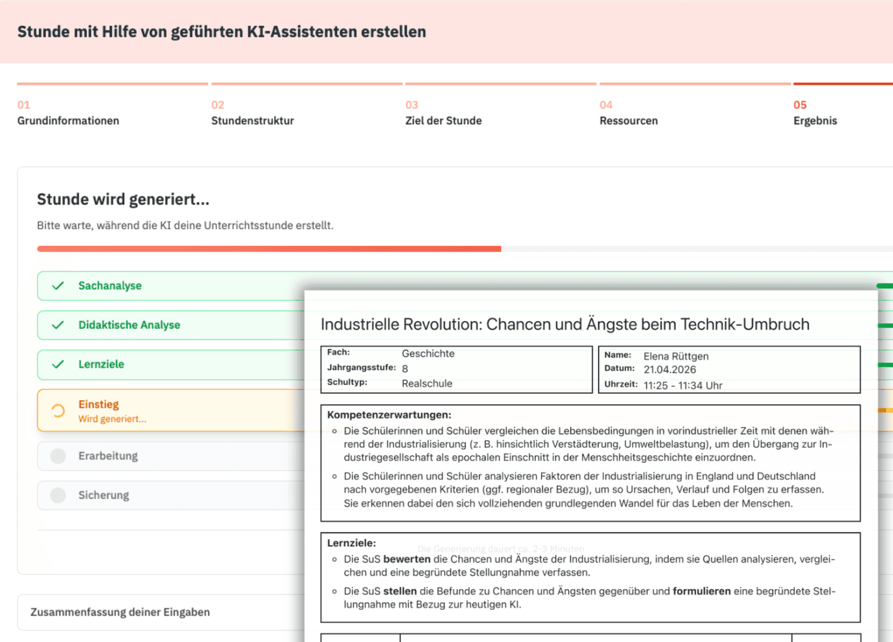Click the Lernziele checkmark icon
893x642 pixels.
[58, 364]
